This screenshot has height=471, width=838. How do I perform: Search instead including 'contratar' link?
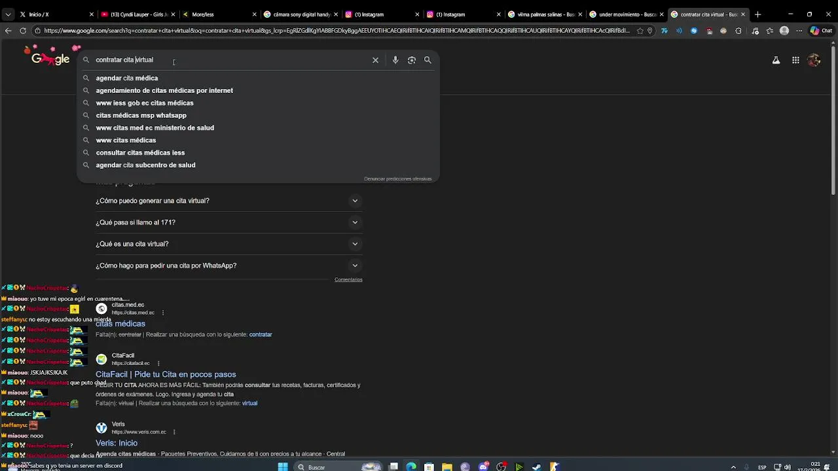(x=261, y=334)
